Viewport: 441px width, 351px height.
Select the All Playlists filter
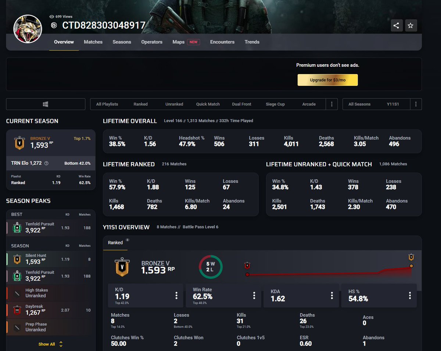(107, 104)
